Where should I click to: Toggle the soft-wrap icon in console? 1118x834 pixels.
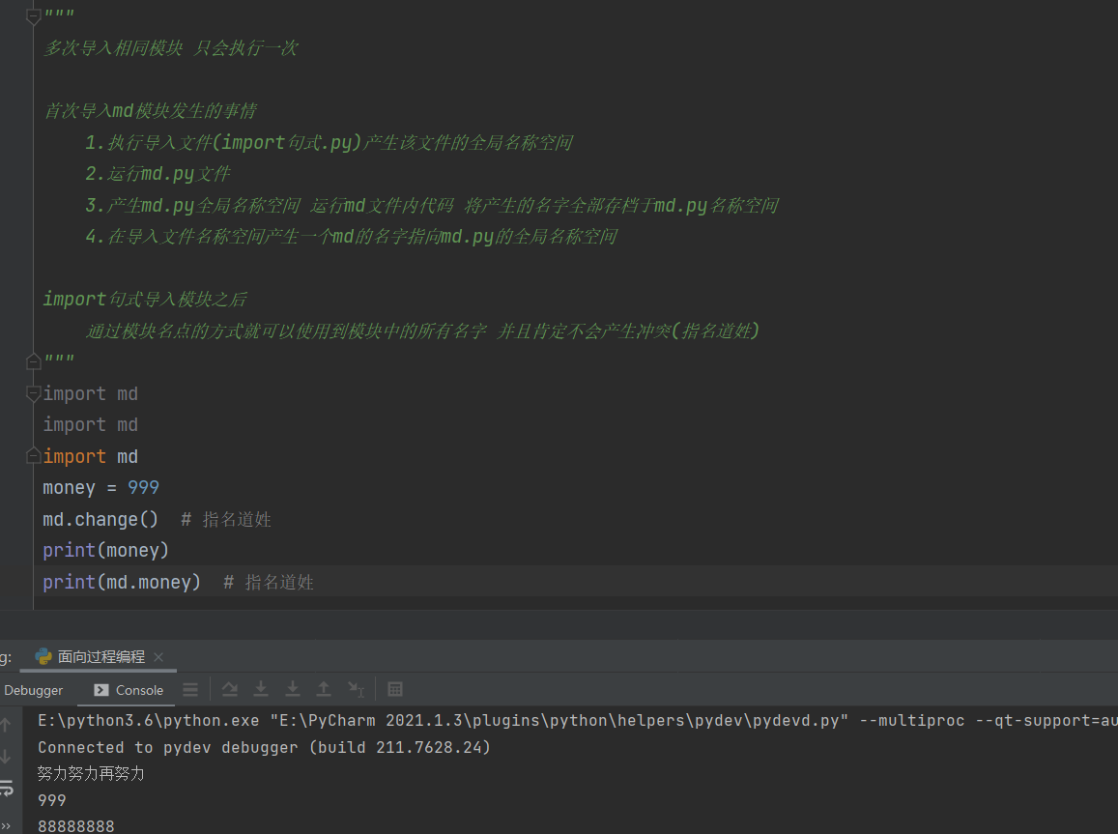(x=7, y=789)
